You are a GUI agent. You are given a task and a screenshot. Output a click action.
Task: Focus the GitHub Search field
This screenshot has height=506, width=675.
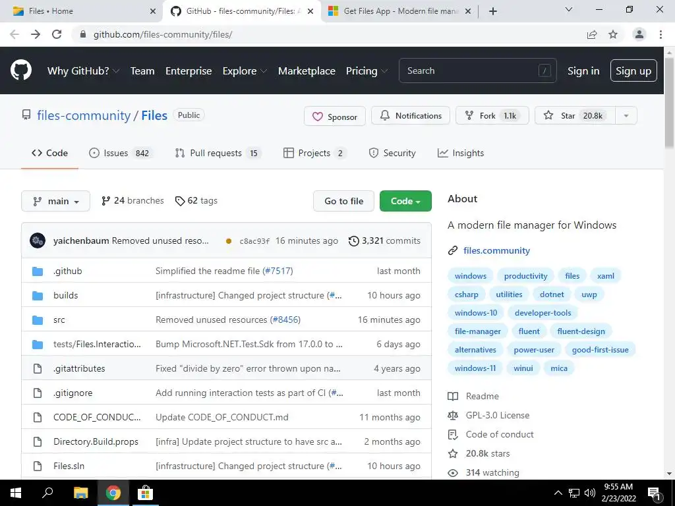(477, 70)
